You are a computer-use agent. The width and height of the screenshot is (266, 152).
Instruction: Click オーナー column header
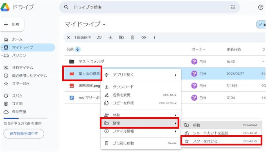coord(198,50)
